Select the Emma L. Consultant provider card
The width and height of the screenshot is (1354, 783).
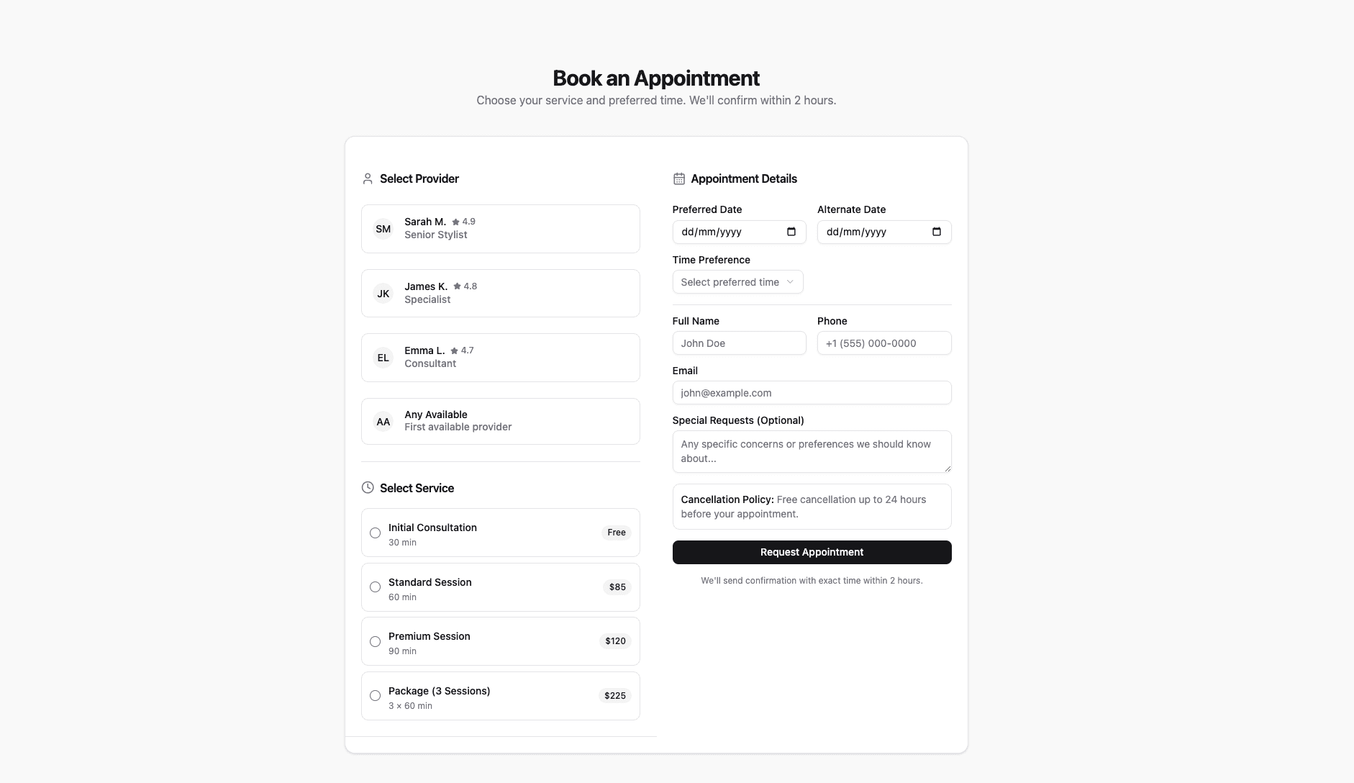tap(500, 357)
